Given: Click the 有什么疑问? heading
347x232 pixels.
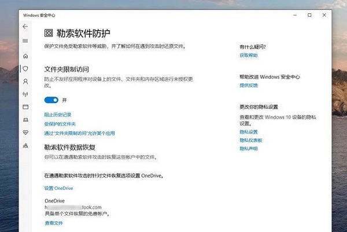Looking at the screenshot, I should click(x=253, y=47).
